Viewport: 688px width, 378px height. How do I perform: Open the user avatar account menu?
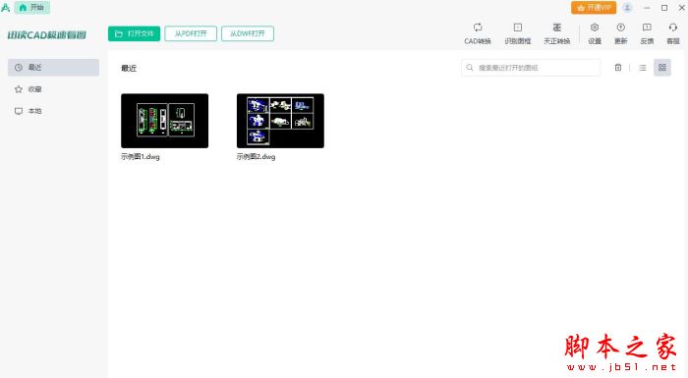click(627, 8)
